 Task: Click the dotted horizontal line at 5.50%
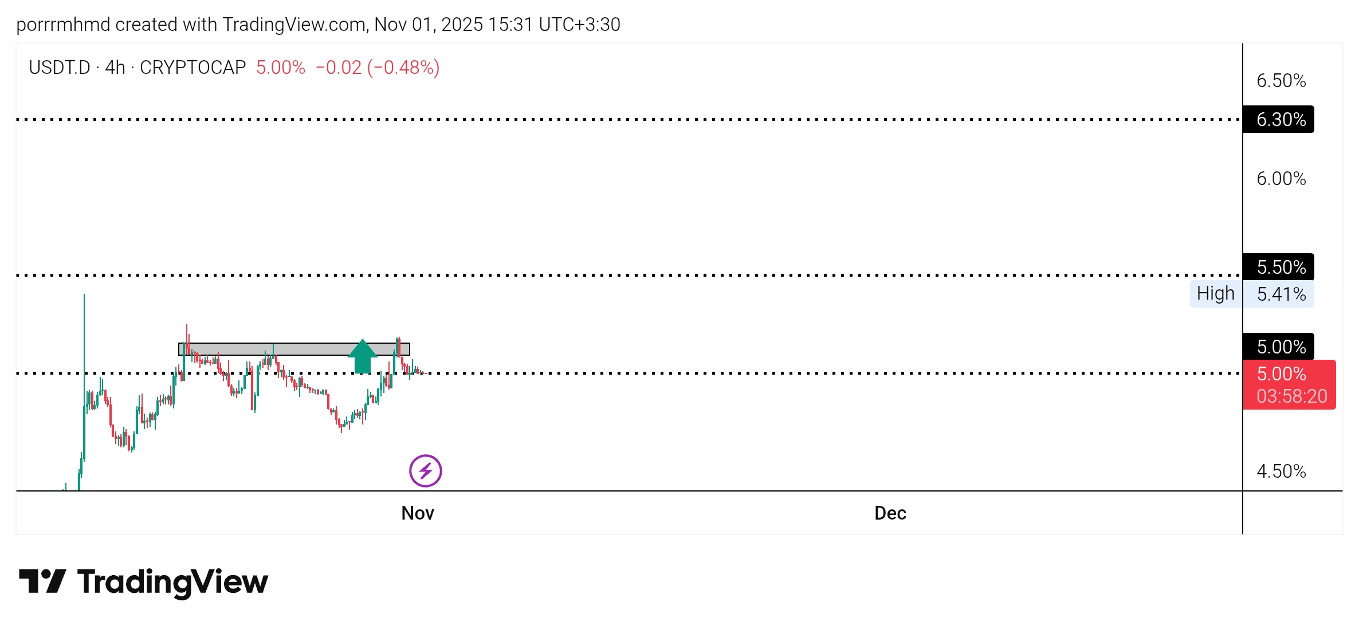tap(630, 275)
